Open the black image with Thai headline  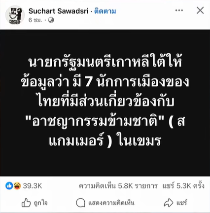pyautogui.click(x=105, y=103)
